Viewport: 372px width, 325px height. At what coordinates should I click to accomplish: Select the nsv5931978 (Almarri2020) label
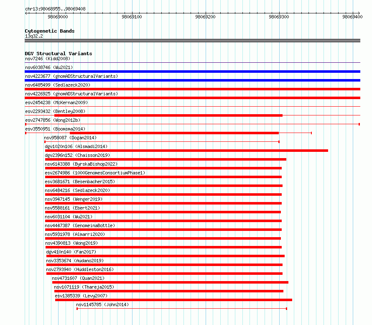coord(75,234)
